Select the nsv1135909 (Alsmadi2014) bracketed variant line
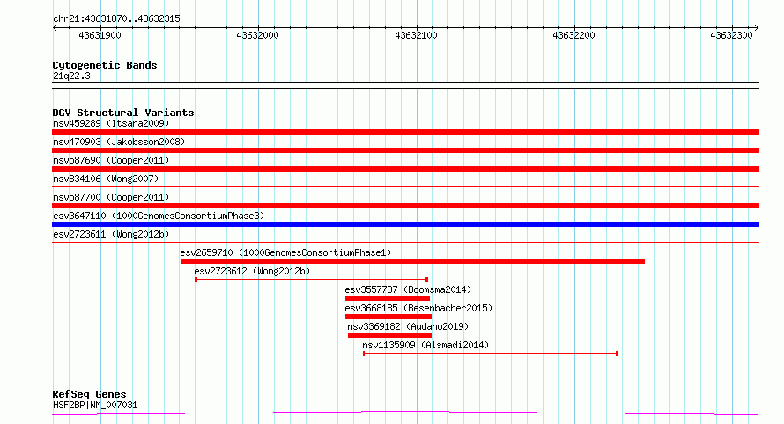The width and height of the screenshot is (784, 424). point(490,354)
